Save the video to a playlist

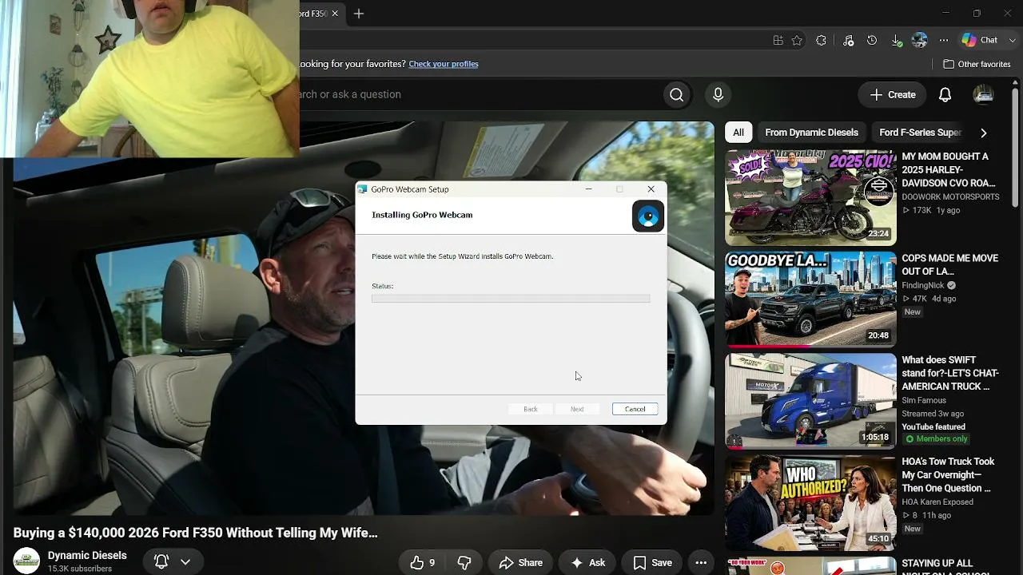[x=652, y=563]
